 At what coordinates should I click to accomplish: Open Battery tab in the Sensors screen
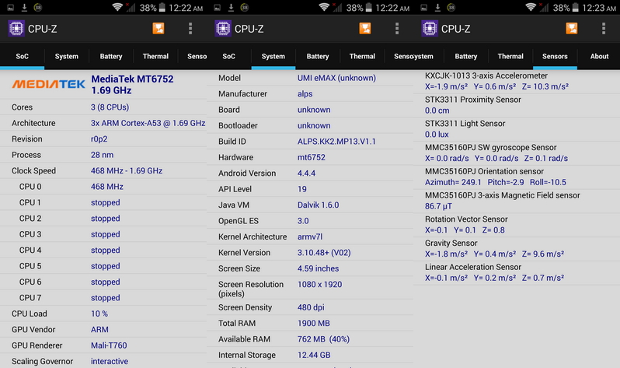(466, 56)
